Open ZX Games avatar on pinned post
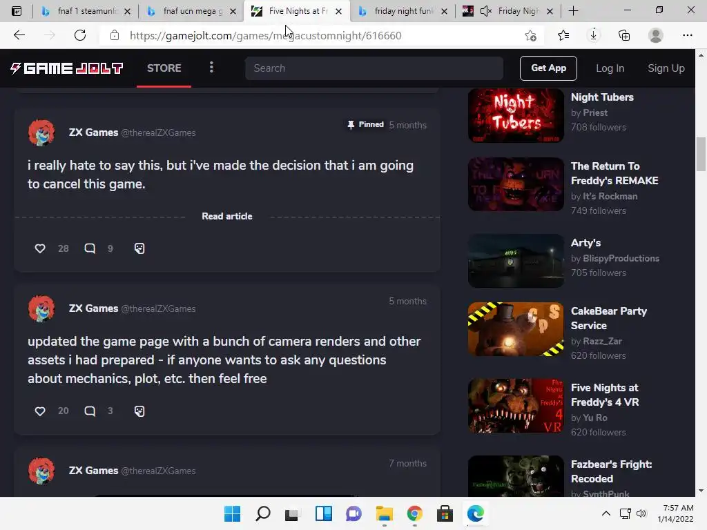The width and height of the screenshot is (707, 530). coord(41,132)
